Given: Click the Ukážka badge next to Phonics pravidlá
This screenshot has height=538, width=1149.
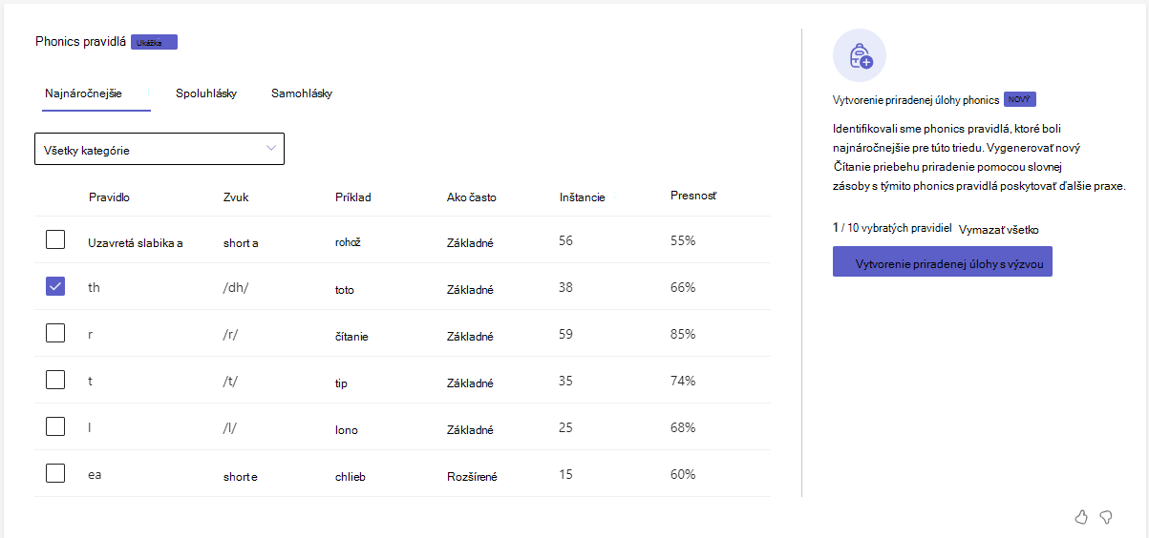Looking at the screenshot, I should click(154, 42).
